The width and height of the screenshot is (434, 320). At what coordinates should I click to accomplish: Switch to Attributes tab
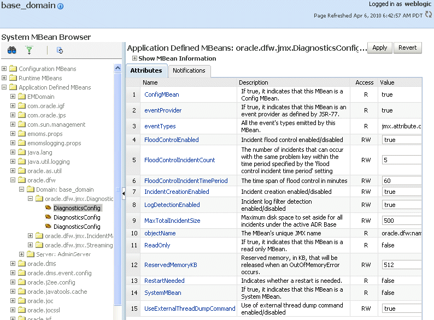[146, 70]
